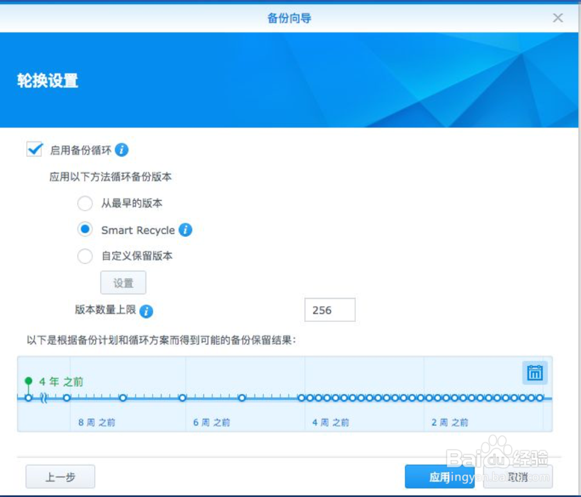Click the 取消 button
This screenshot has height=497, width=581.
tap(518, 477)
